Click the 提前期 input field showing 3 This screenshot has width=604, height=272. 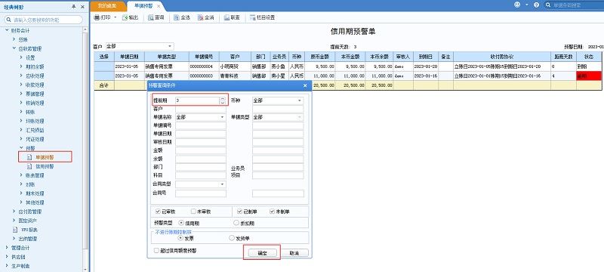[197, 100]
